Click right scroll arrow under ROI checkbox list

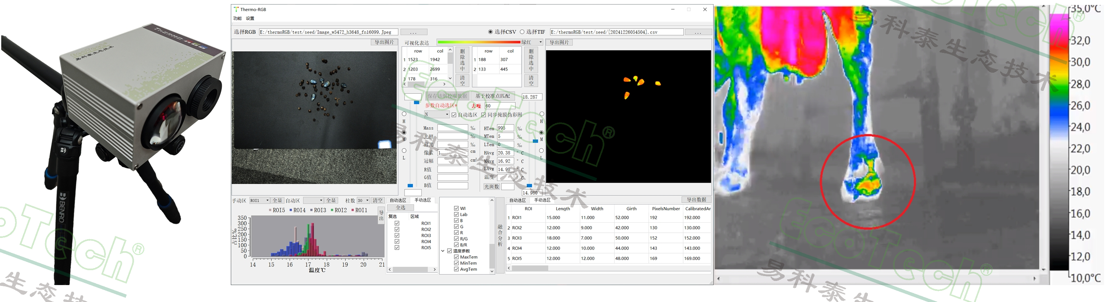pyautogui.click(x=434, y=270)
